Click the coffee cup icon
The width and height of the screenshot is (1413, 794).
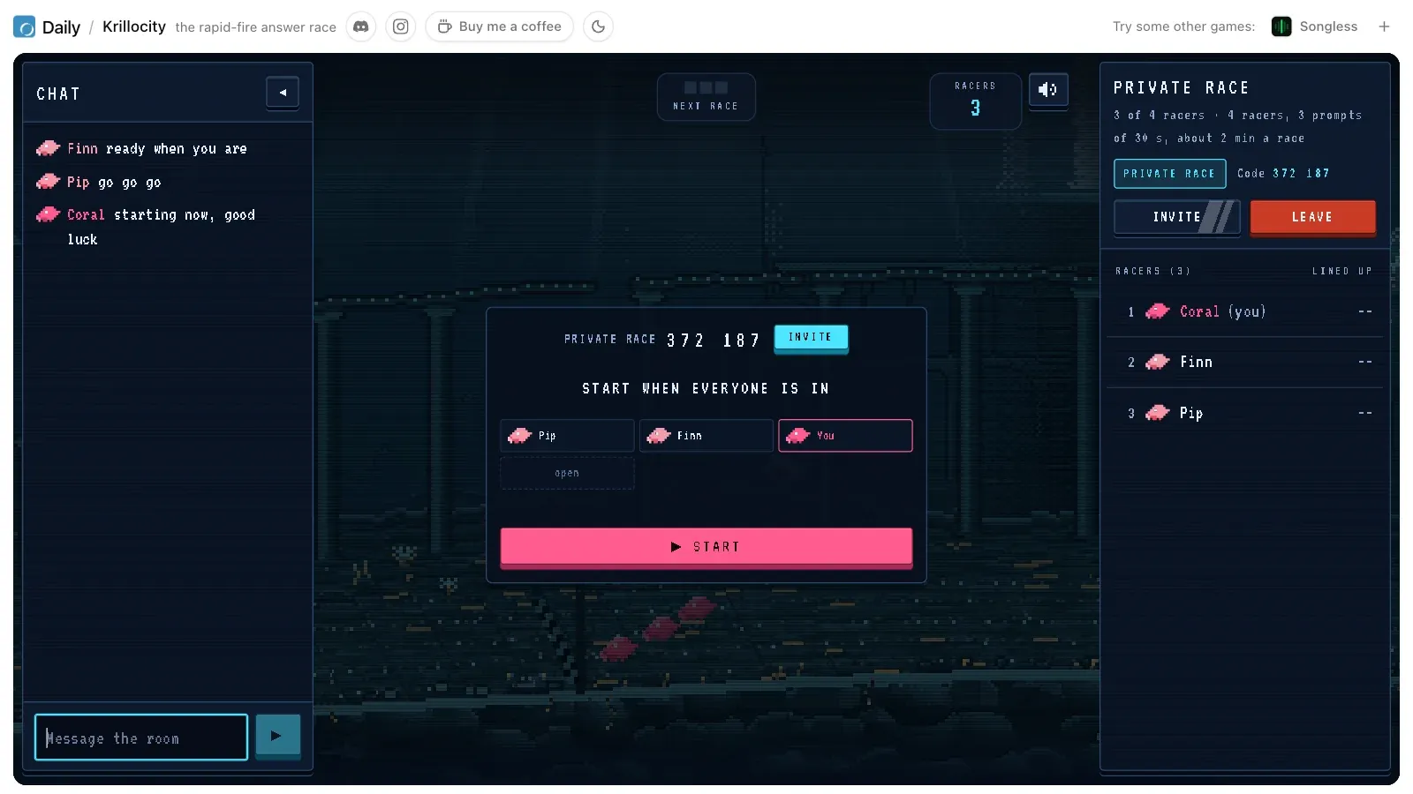(445, 26)
